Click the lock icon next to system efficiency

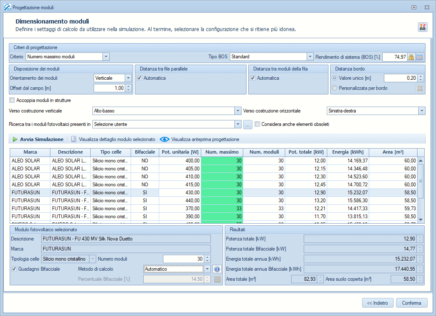click(x=411, y=57)
